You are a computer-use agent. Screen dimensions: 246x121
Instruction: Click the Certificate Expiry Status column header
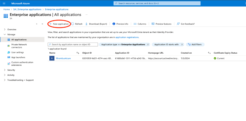225,53
